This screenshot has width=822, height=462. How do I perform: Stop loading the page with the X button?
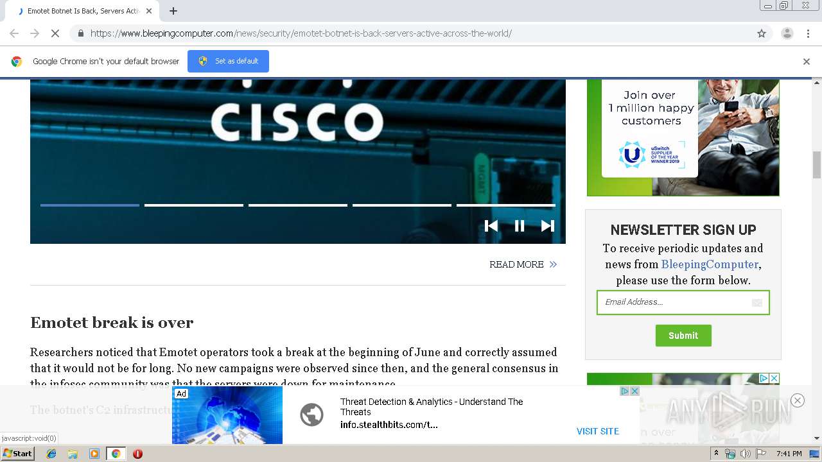click(x=55, y=33)
